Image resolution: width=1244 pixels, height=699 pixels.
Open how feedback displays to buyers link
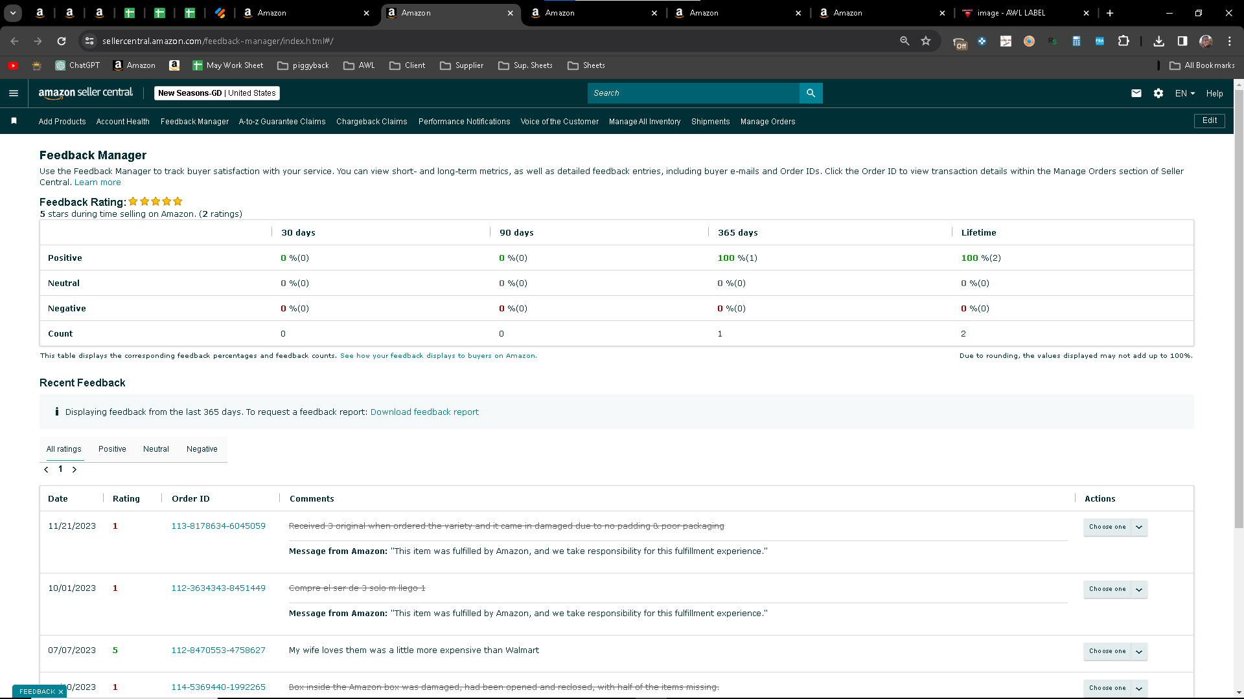click(438, 356)
